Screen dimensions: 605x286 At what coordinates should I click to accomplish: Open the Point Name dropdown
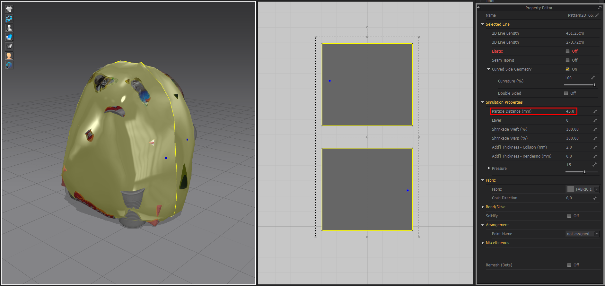click(x=597, y=234)
